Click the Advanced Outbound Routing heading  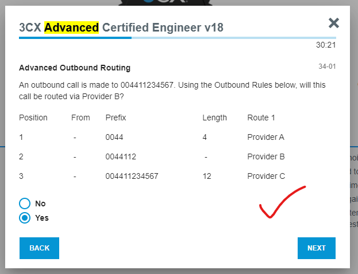pos(75,68)
